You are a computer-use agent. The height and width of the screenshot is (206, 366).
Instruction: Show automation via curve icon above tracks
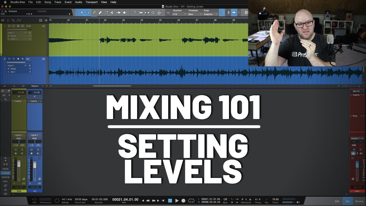[19, 20]
